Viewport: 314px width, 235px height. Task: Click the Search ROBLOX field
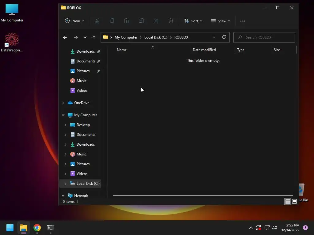pyautogui.click(x=264, y=37)
